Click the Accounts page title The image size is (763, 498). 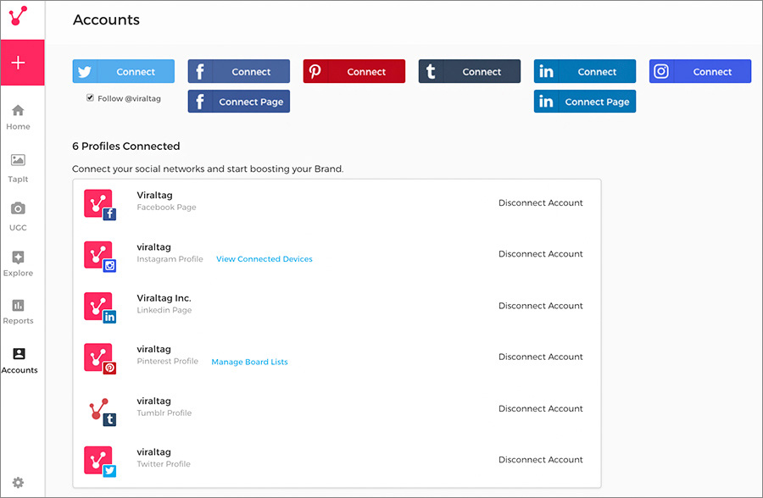pyautogui.click(x=106, y=19)
